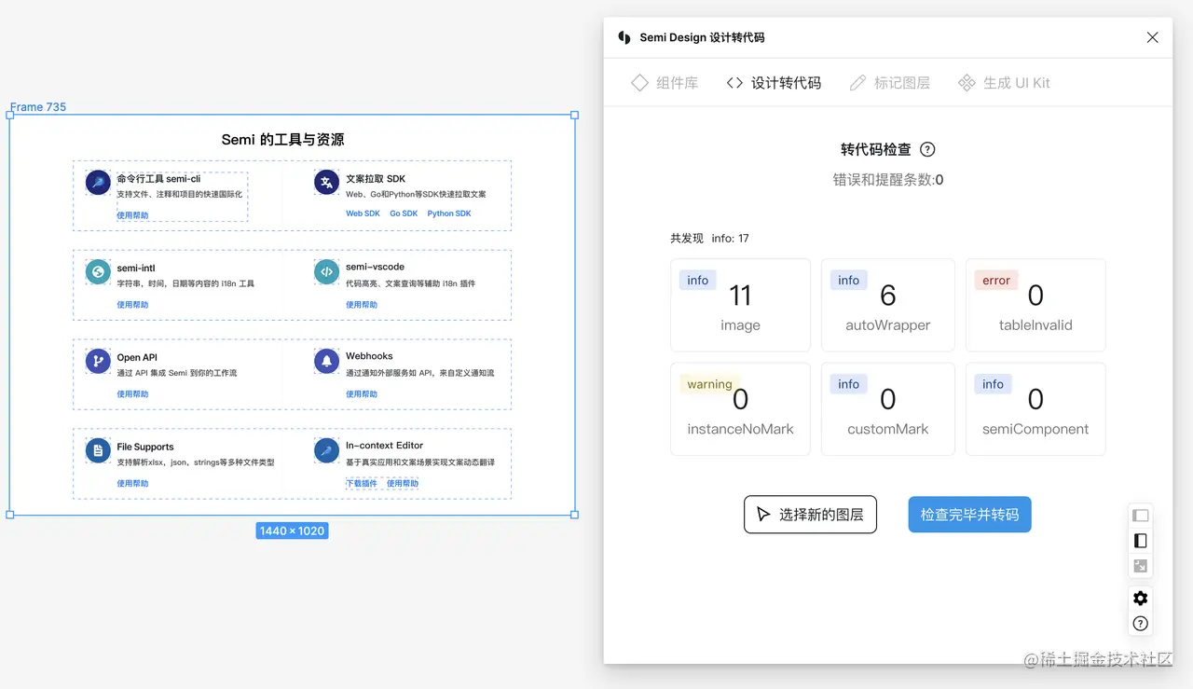Select the instanceNoMark warning card
The width and height of the screenshot is (1193, 689).
pyautogui.click(x=740, y=409)
